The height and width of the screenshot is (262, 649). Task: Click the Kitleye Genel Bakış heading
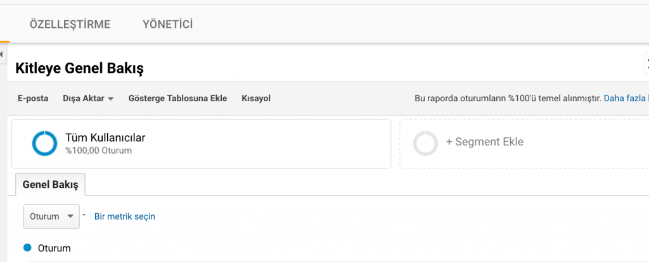79,68
